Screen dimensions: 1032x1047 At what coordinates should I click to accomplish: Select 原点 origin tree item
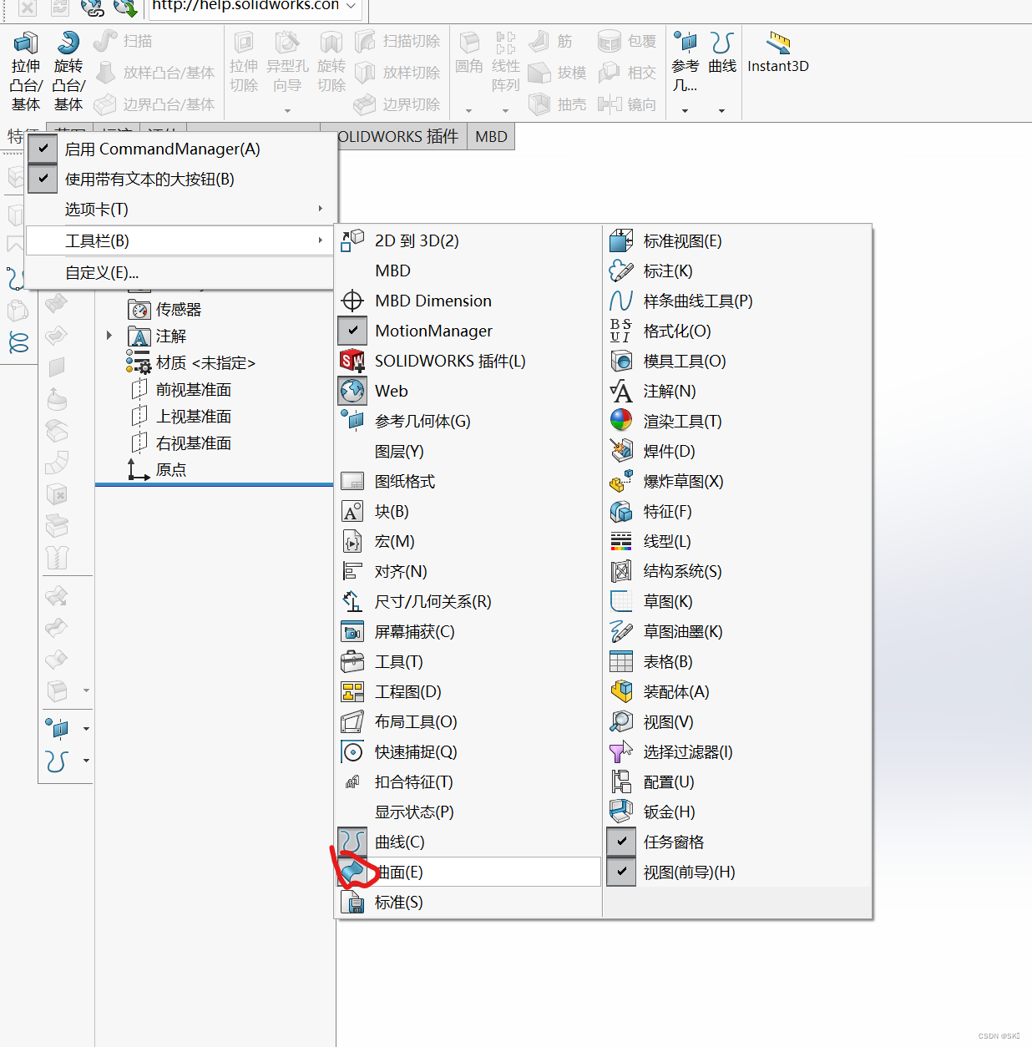(x=157, y=470)
